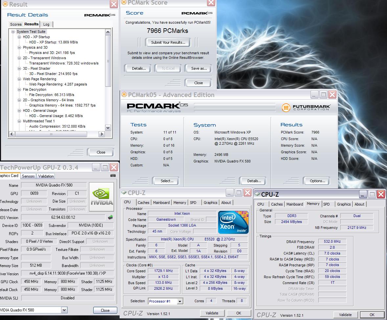Collapse the HDD - XP Startup node
387x320 pixels.
pyautogui.click(x=19, y=37)
